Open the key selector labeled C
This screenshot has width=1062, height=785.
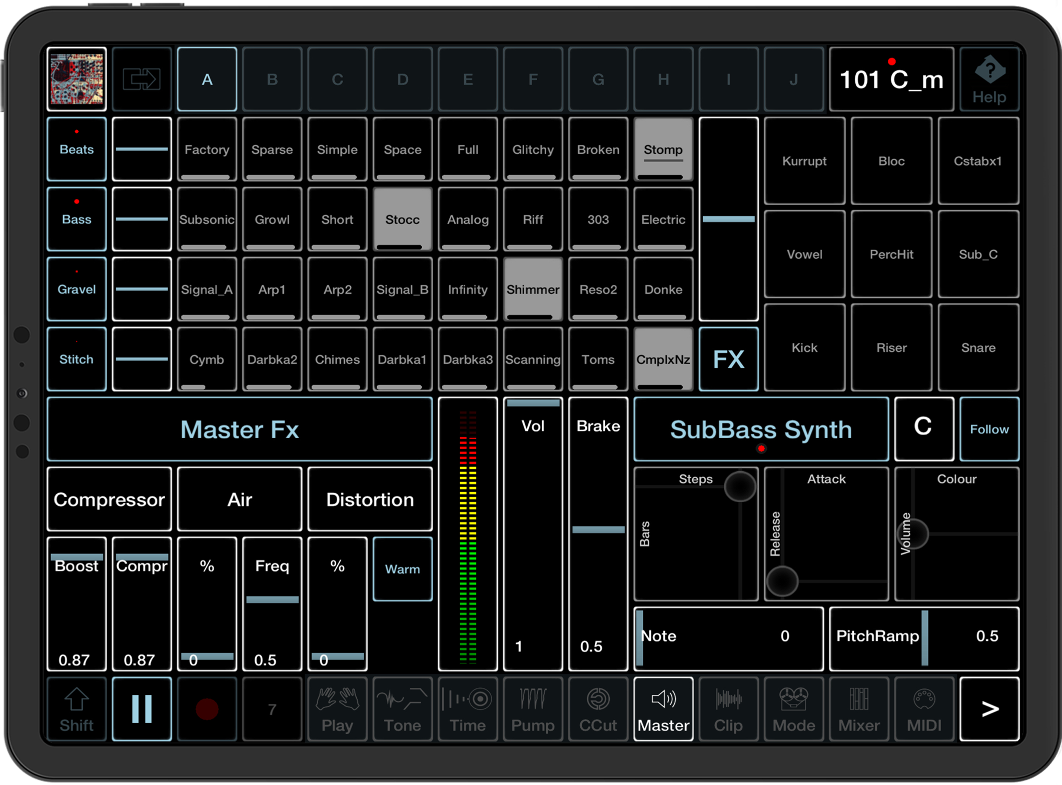[x=923, y=429]
